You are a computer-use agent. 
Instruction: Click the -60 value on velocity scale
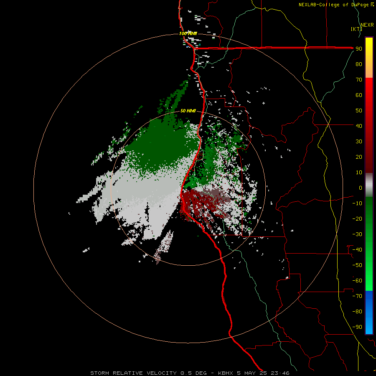pyautogui.click(x=357, y=281)
